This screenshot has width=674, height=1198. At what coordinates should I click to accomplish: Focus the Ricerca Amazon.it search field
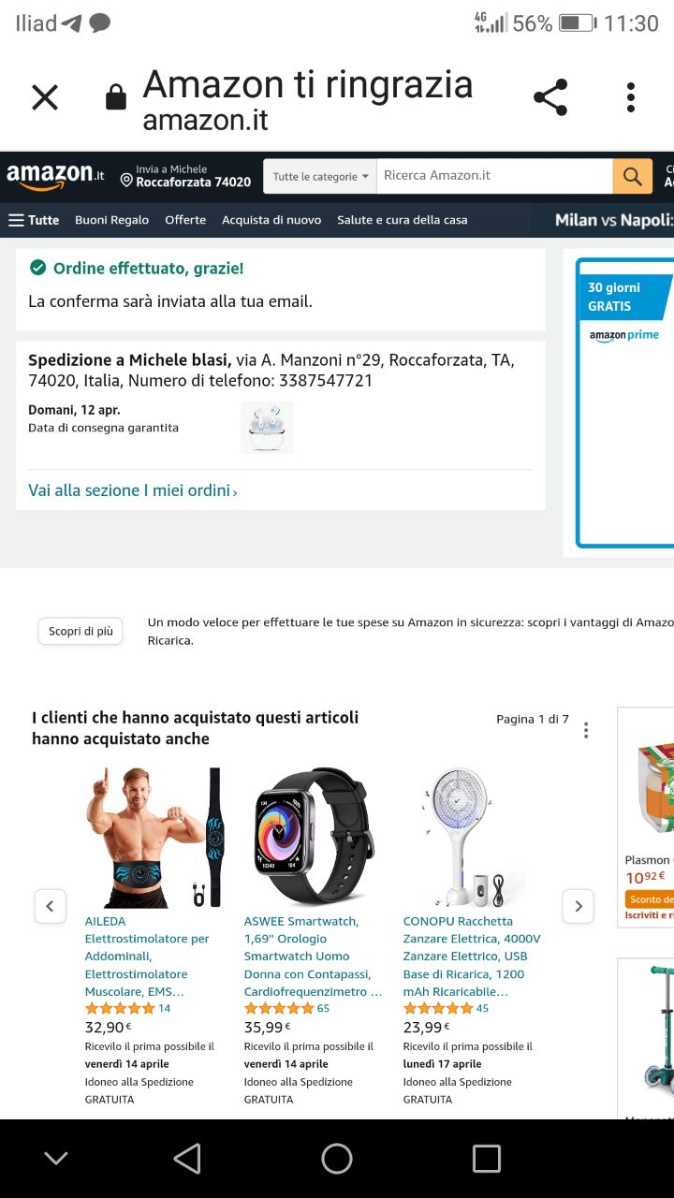coord(494,176)
